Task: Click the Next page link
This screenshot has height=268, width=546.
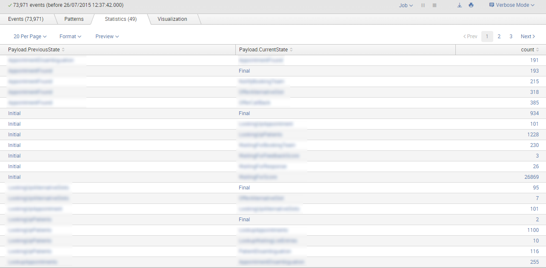Action: pos(528,37)
